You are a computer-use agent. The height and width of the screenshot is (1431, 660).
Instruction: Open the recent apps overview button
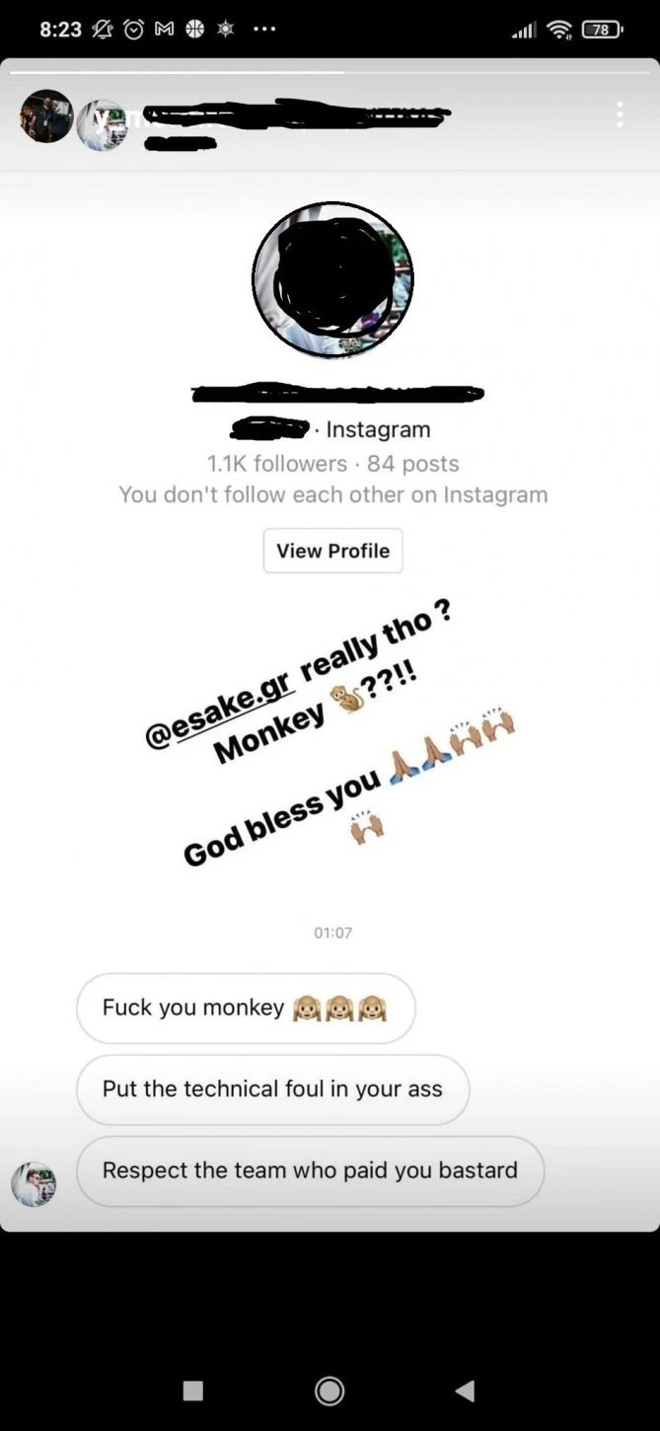[x=193, y=1390]
